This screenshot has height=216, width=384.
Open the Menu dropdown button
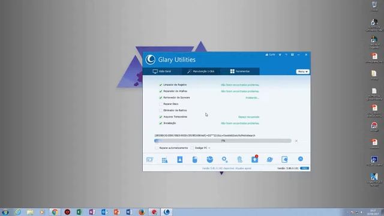coord(302,71)
